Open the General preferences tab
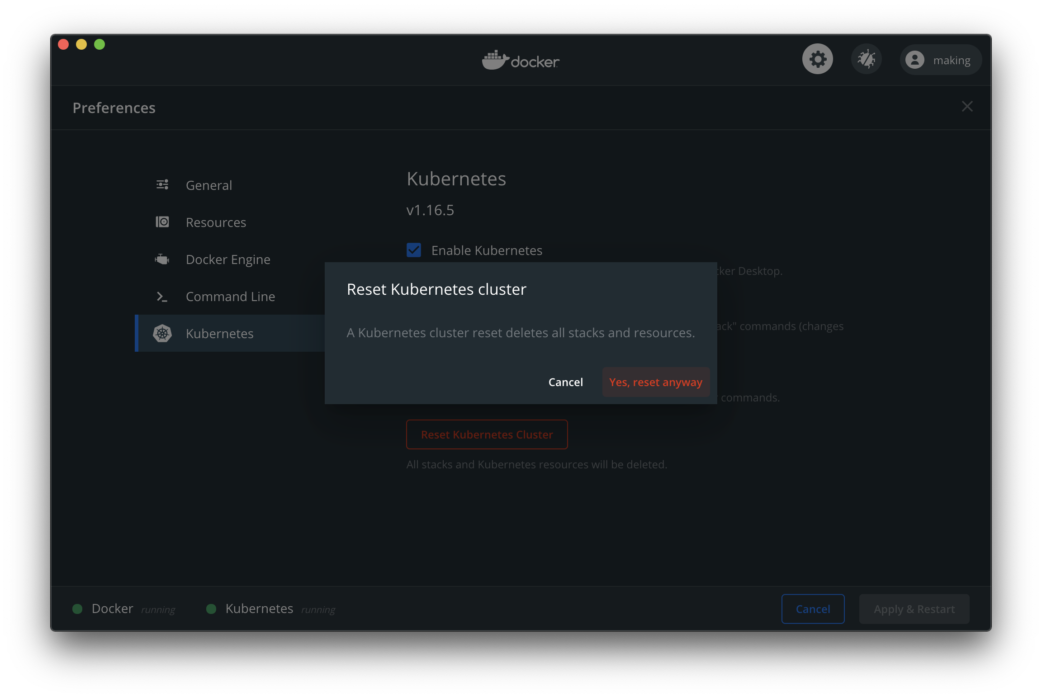Screen dimensions: 1042x698 pyautogui.click(x=209, y=185)
